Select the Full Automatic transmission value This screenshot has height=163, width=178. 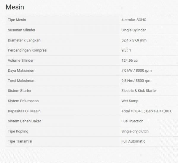pyautogui.click(x=133, y=141)
